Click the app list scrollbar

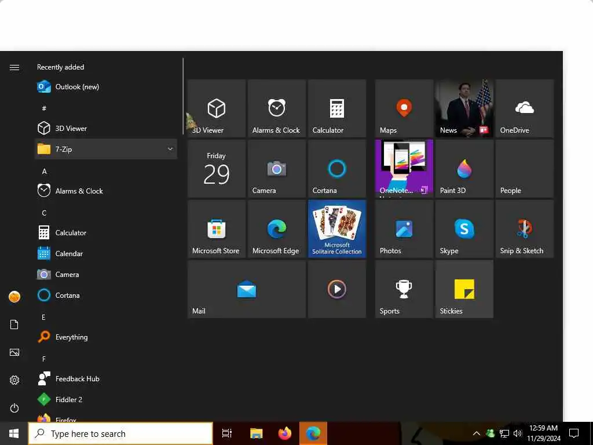click(183, 96)
